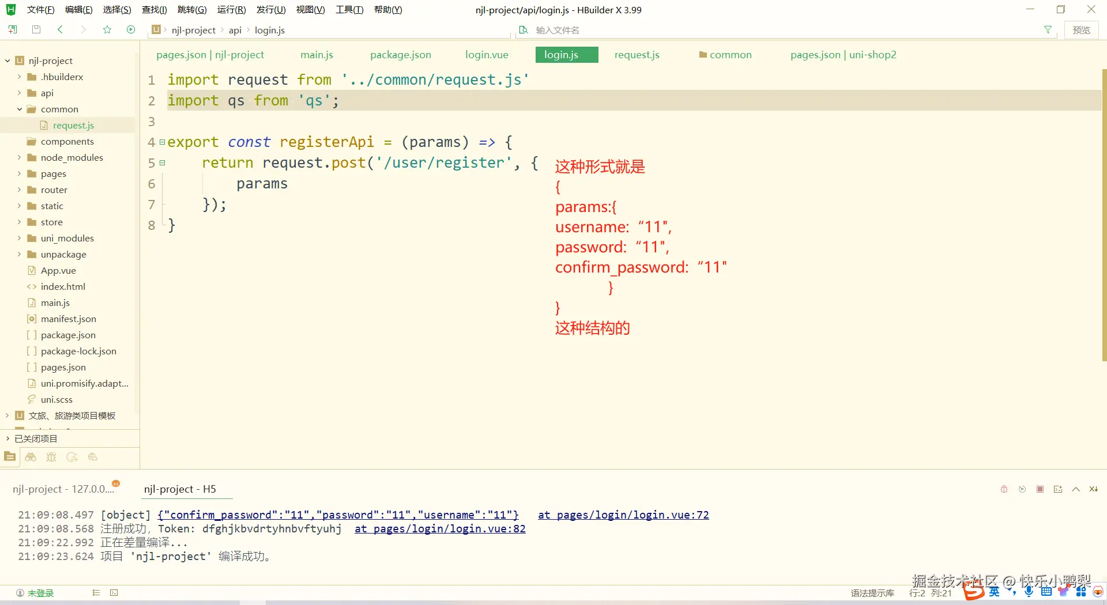Toggle the IME punctuation mode
This screenshot has height=605, width=1107.
(1012, 592)
